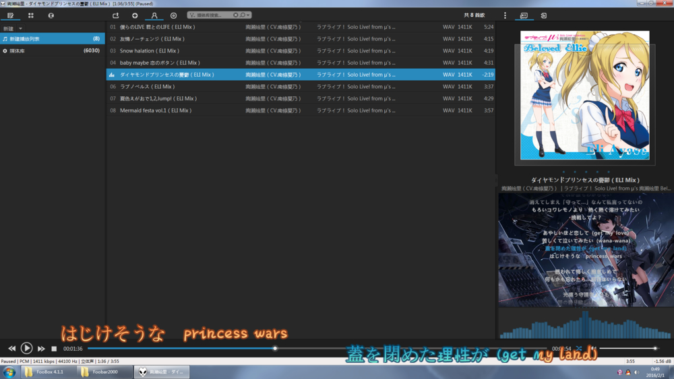
Task: Open the 媒体库 media library entry
Action: 53,50
